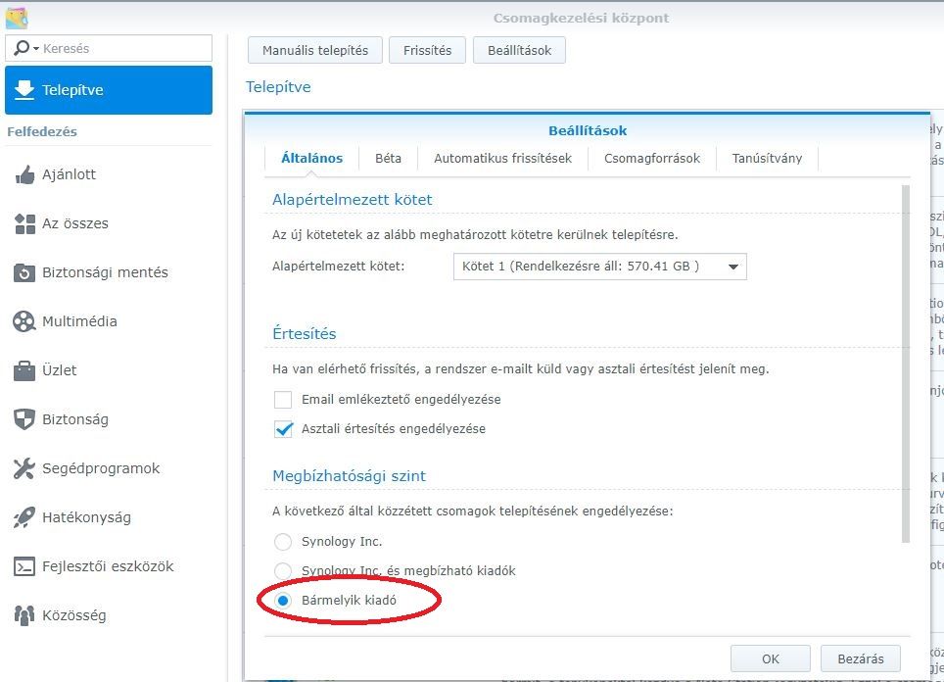This screenshot has width=944, height=682.
Task: Click the Értesítés section heading
Action: click(x=304, y=334)
